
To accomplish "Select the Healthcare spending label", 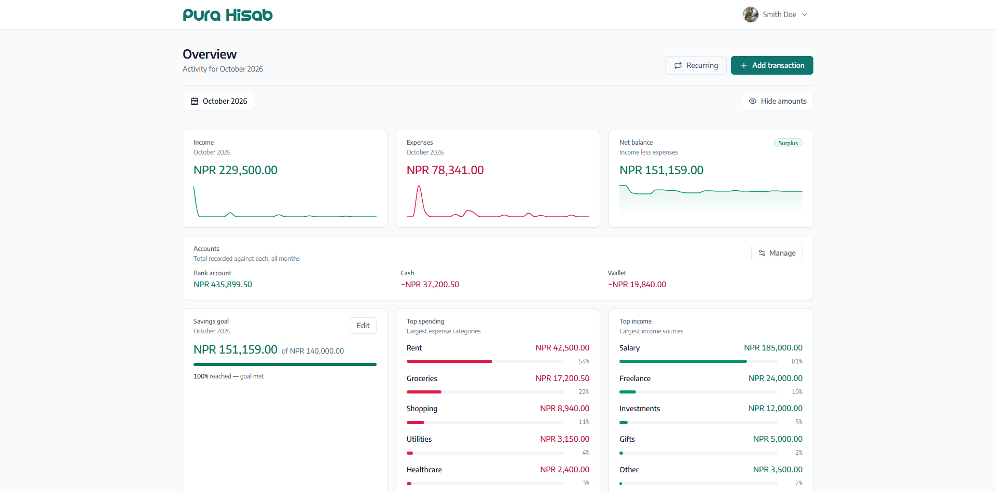I will [x=424, y=470].
